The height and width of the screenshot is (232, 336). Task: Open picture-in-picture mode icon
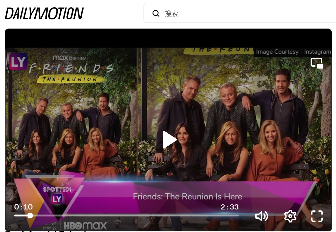point(317,63)
